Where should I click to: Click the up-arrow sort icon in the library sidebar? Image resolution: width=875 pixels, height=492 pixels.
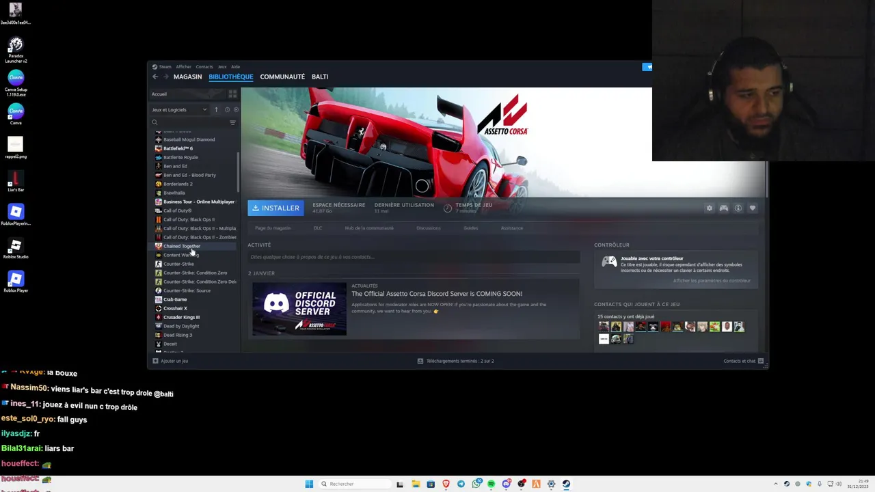[216, 109]
